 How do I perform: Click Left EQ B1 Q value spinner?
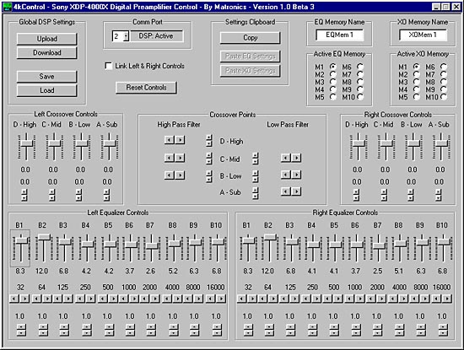point(21,330)
